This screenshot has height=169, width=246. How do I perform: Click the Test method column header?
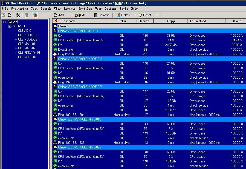pos(207,21)
